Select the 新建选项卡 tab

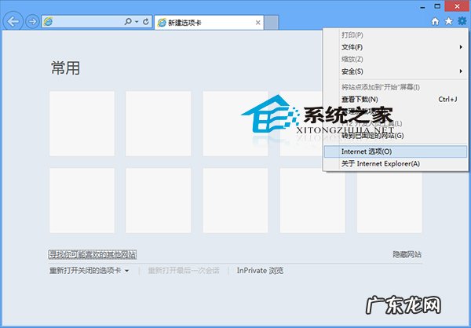(209, 23)
